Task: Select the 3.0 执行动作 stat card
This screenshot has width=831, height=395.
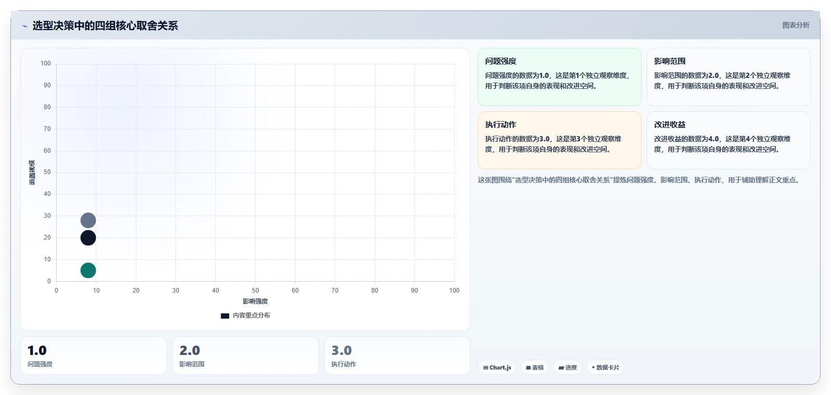Action: click(397, 355)
